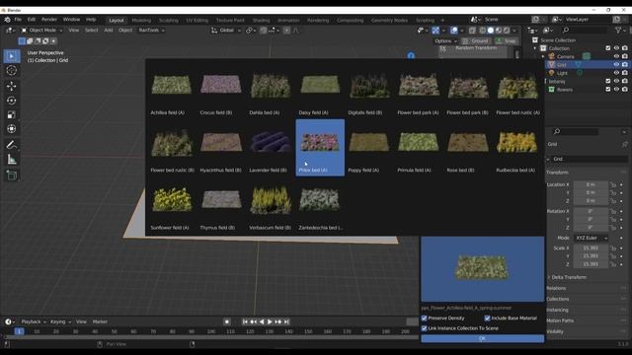Viewport: 632px width, 355px height.
Task: Expand the Delta Transform panel
Action: coord(568,277)
